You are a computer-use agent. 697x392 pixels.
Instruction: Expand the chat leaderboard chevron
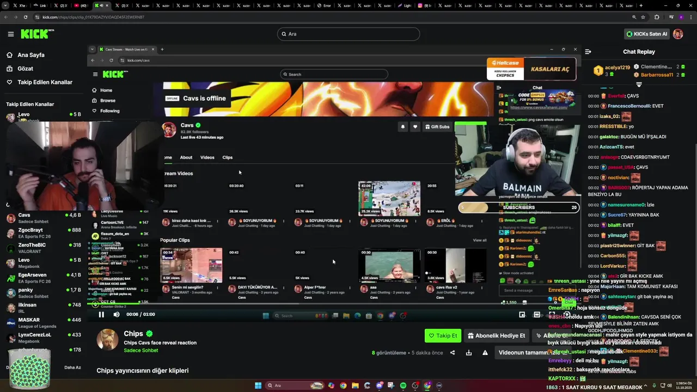tap(639, 85)
